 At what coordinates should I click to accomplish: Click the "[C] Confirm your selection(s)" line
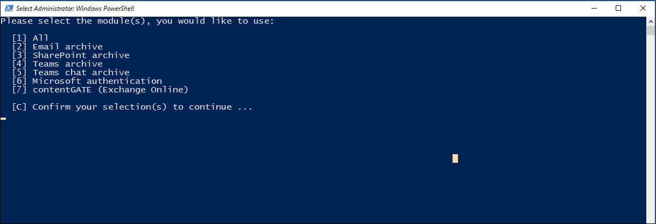click(x=132, y=107)
